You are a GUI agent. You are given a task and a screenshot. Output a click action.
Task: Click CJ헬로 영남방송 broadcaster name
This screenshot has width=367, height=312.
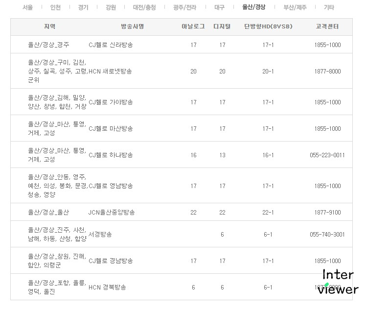[111, 186]
